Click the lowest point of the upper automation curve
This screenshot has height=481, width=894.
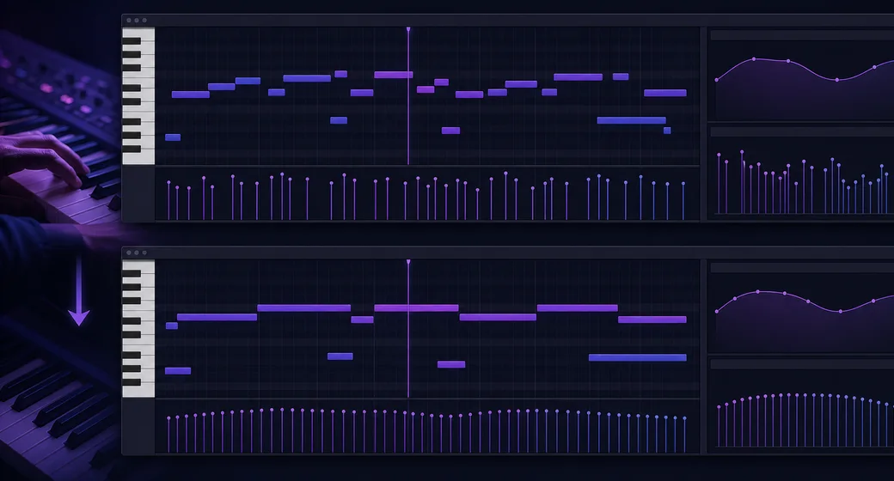(837, 80)
